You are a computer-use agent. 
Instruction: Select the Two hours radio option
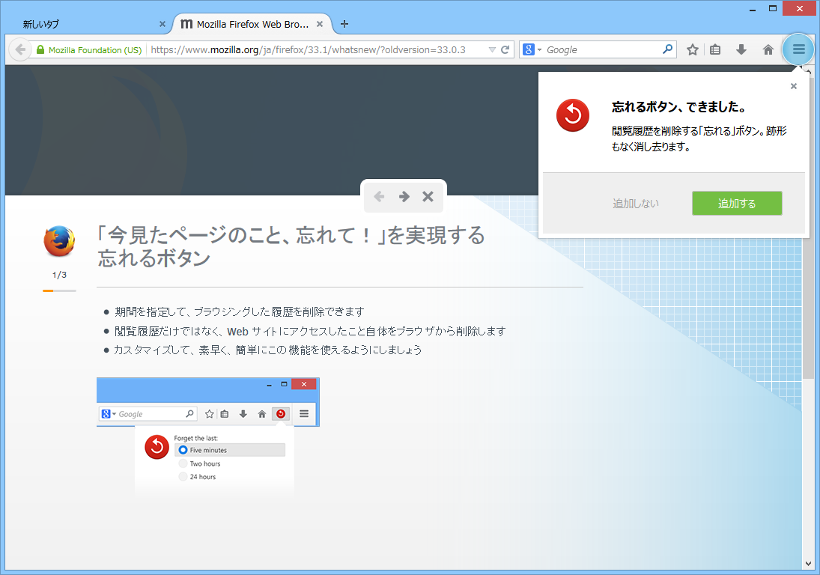pos(182,463)
